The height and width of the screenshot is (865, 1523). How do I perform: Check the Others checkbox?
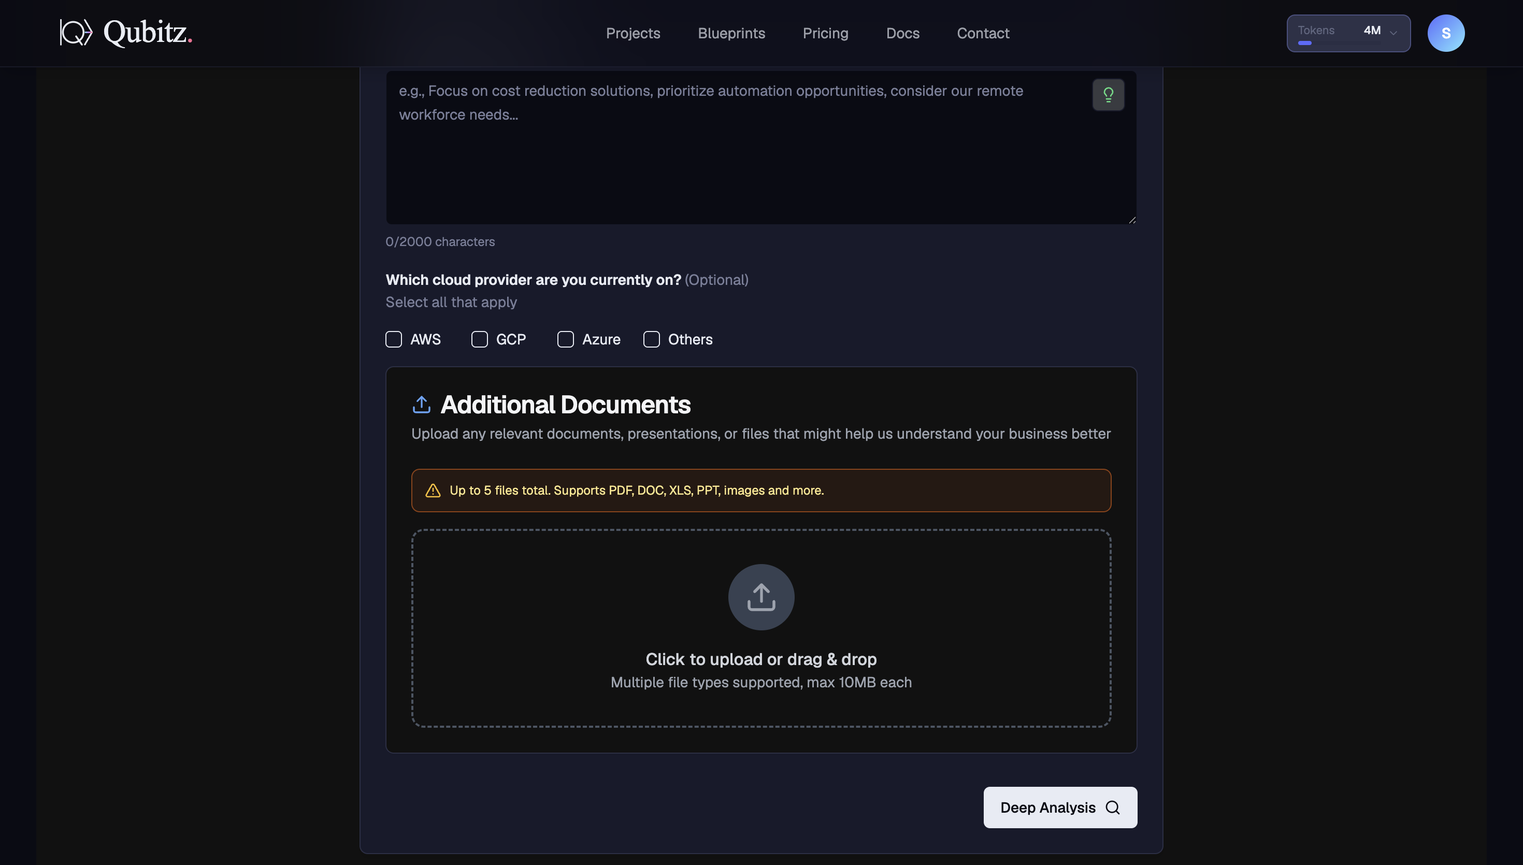click(x=652, y=339)
